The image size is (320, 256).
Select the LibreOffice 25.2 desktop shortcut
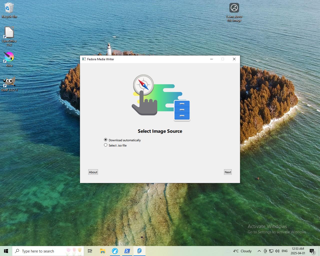click(9, 36)
